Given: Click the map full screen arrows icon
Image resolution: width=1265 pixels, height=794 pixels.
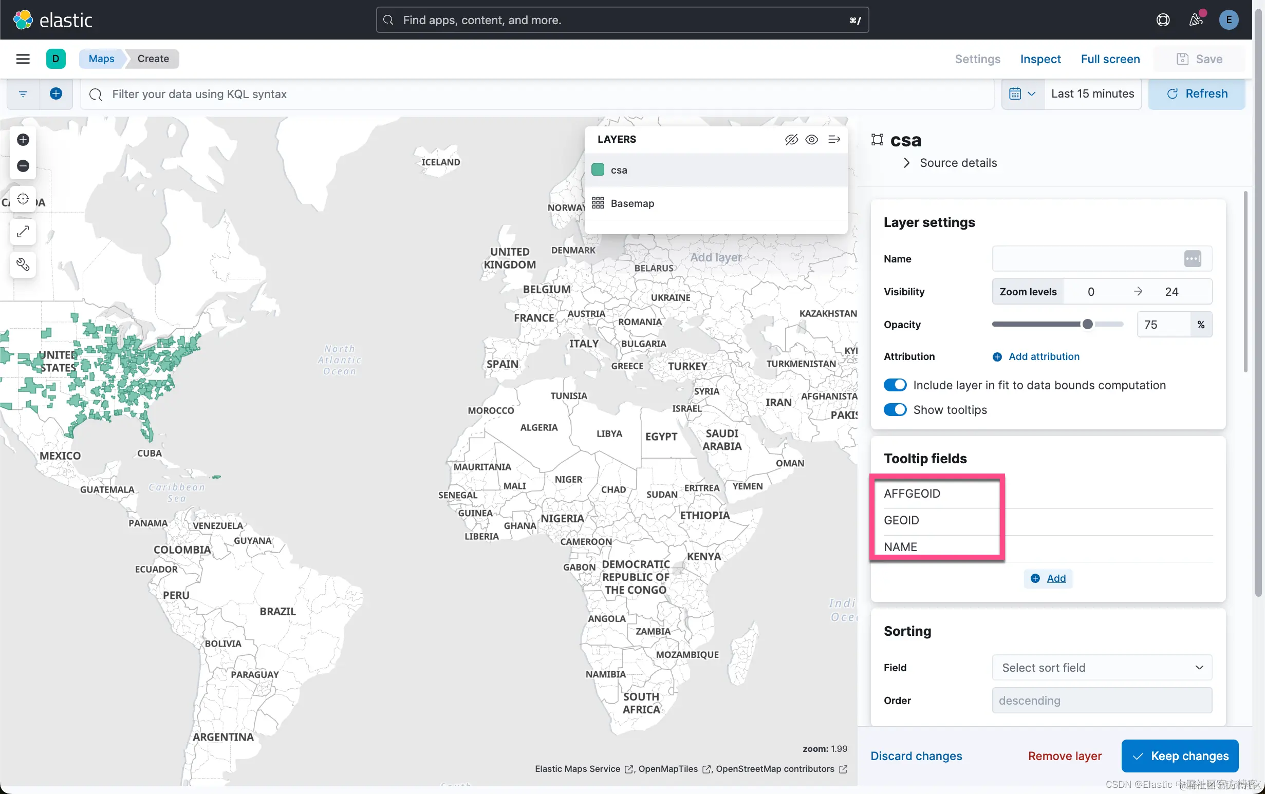Looking at the screenshot, I should [x=23, y=232].
